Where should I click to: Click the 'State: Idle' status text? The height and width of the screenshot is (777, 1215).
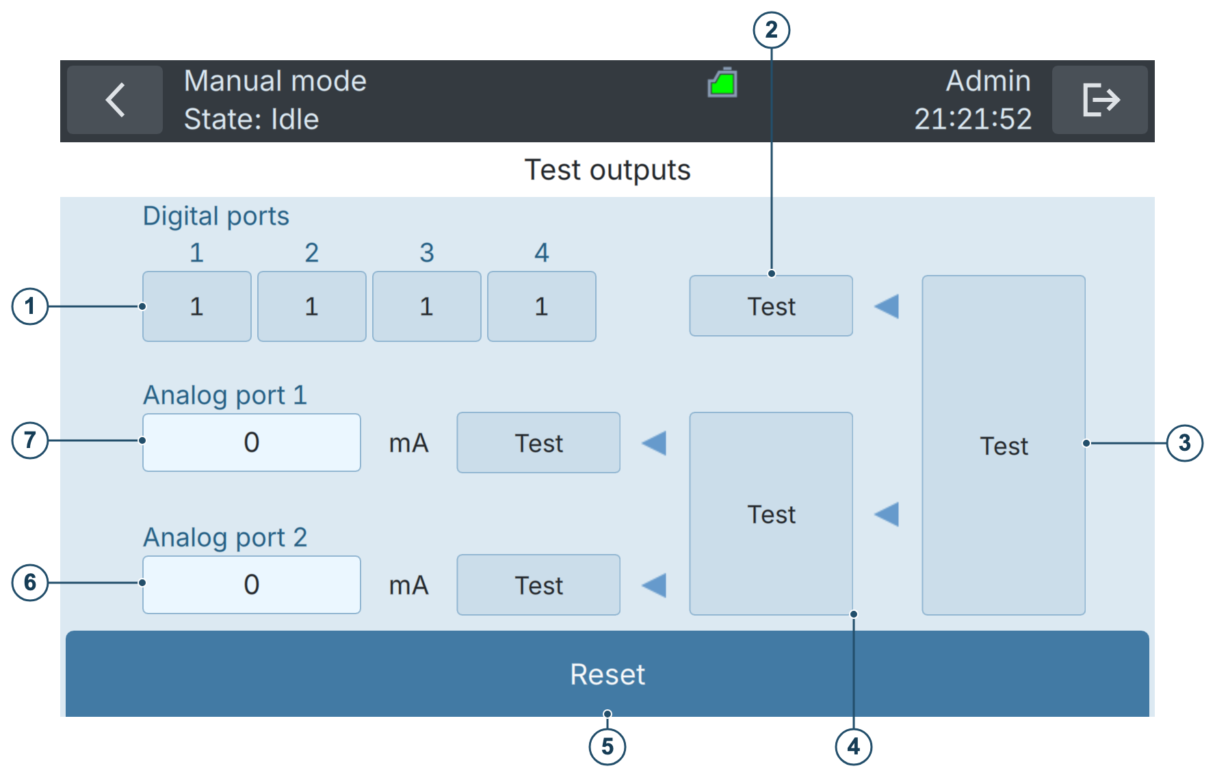pos(252,119)
